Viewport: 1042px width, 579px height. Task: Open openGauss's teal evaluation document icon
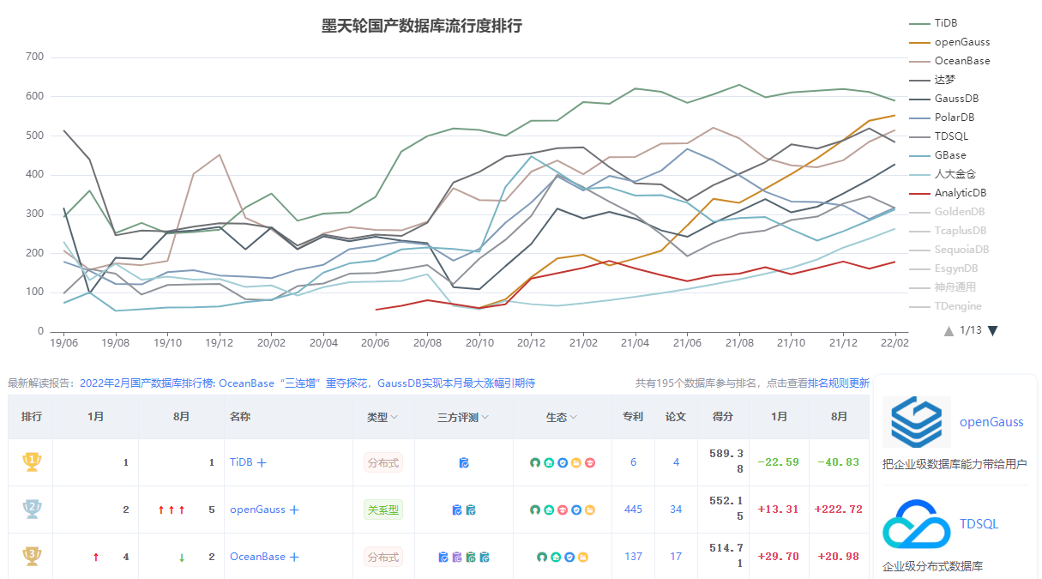471,510
